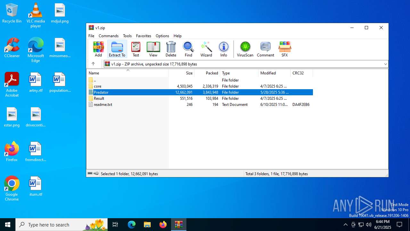This screenshot has width=410, height=231.
Task: Click core folder size 4,503,045
Action: (184, 86)
